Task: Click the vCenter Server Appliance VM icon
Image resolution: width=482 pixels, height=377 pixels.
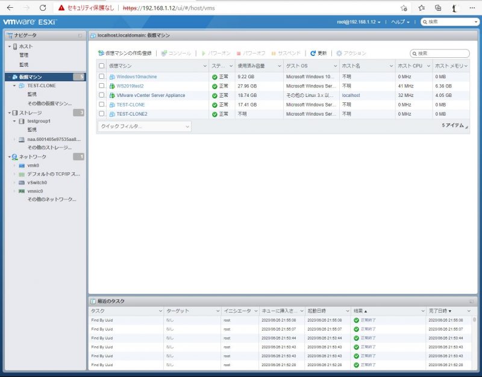Action: coord(112,96)
